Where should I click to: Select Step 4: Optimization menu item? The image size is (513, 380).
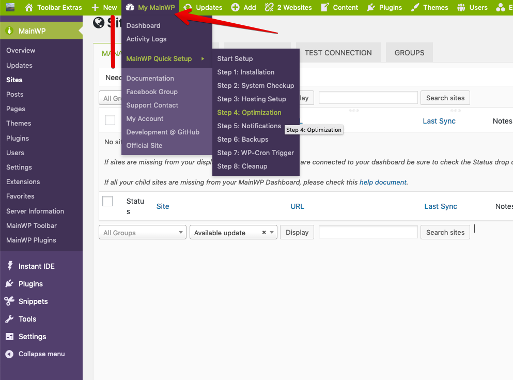point(250,112)
